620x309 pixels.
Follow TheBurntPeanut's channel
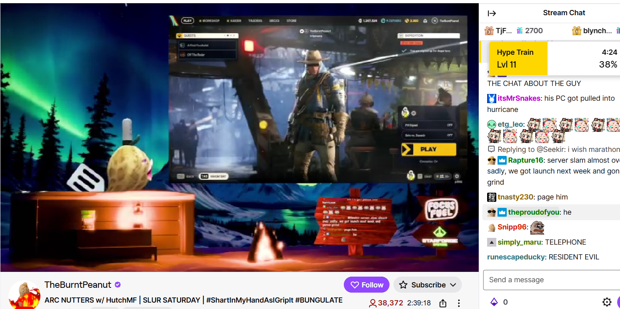(x=366, y=285)
